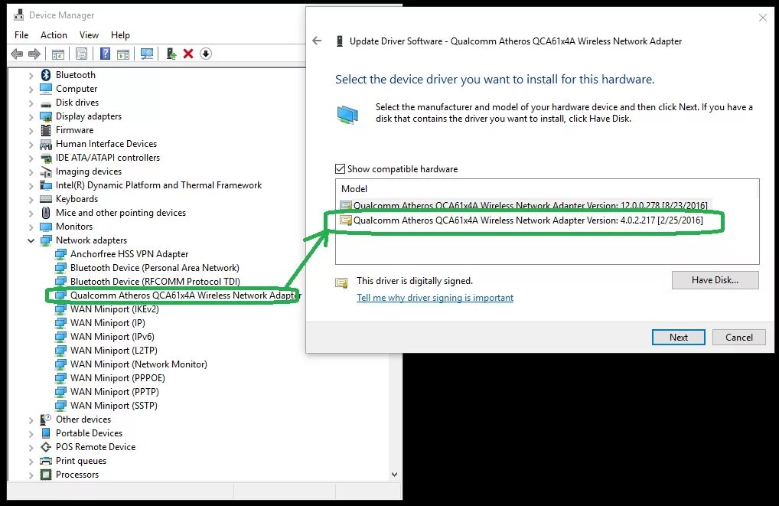Expand the Portable Devices node

31,433
